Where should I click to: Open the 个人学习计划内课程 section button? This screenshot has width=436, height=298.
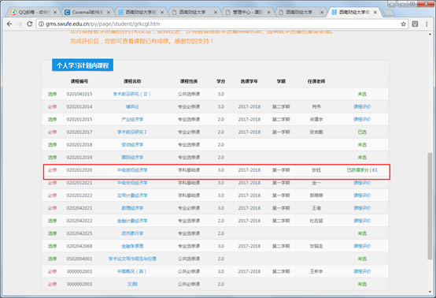pos(83,65)
